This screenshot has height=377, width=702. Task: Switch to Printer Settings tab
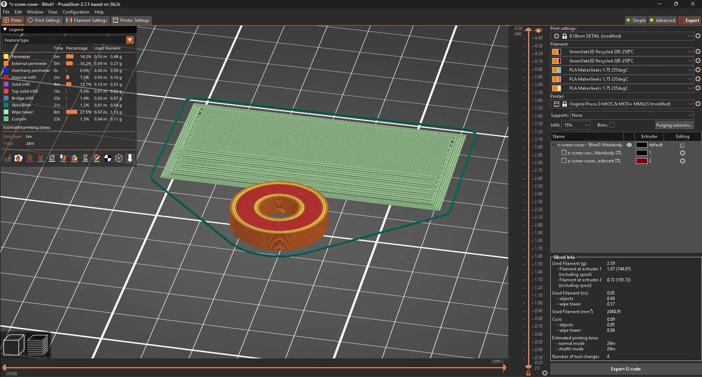click(x=131, y=20)
